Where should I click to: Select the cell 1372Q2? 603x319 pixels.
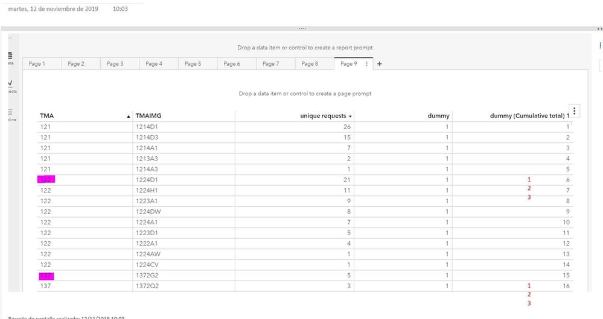click(x=147, y=286)
